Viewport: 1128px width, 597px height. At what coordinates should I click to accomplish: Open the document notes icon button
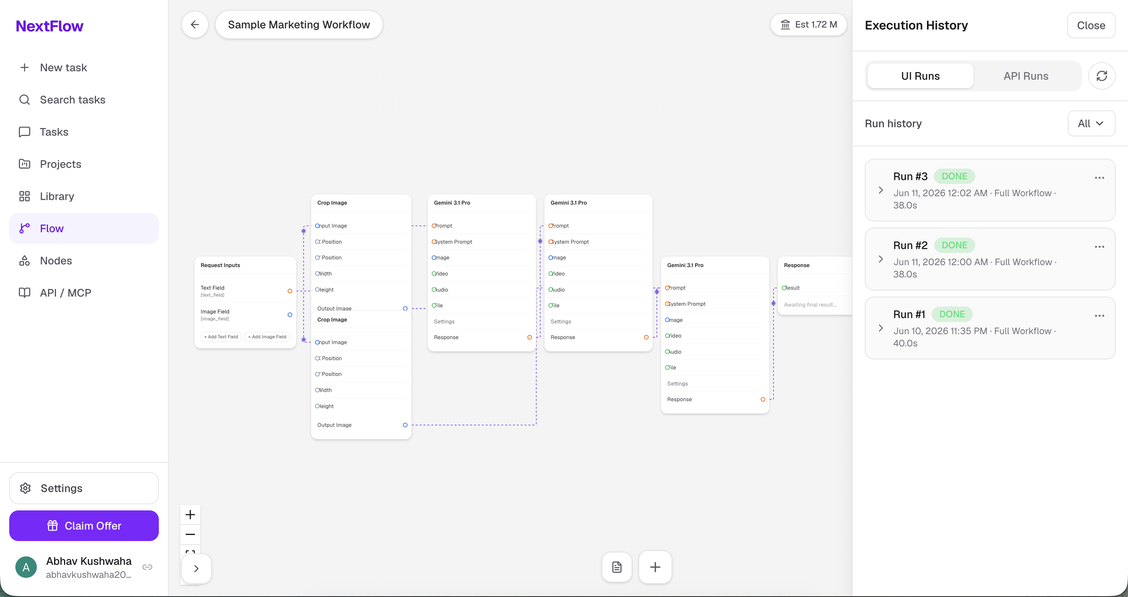tap(617, 567)
